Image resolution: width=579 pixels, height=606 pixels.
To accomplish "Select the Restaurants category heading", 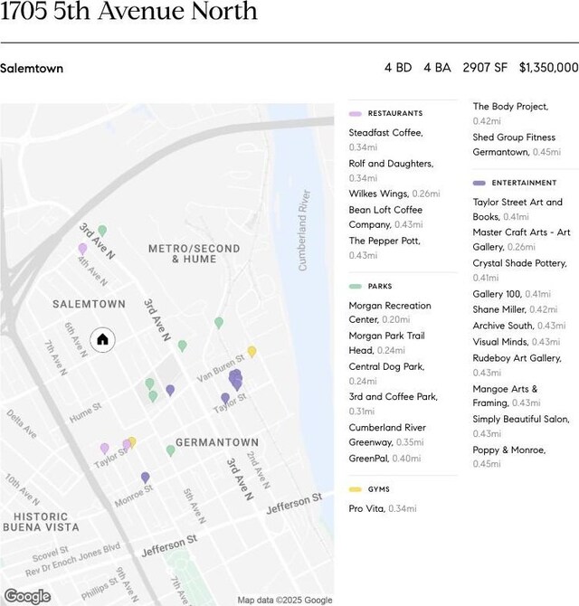I will pos(395,113).
